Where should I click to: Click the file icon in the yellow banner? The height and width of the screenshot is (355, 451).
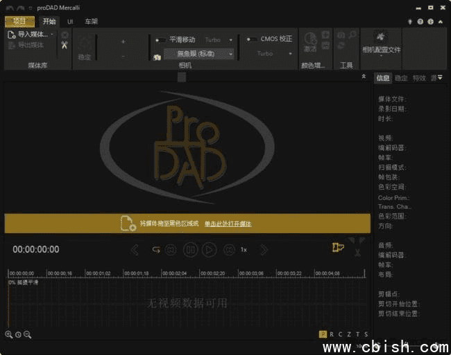pyautogui.click(x=128, y=224)
